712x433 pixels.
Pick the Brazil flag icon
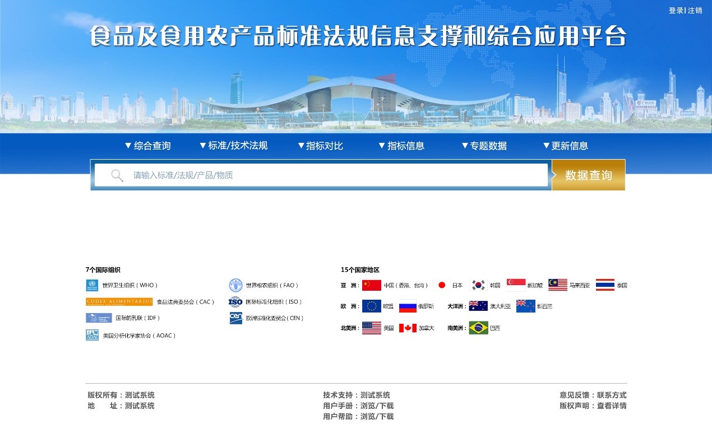click(478, 328)
